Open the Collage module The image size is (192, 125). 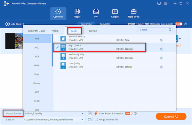pyautogui.click(x=115, y=13)
